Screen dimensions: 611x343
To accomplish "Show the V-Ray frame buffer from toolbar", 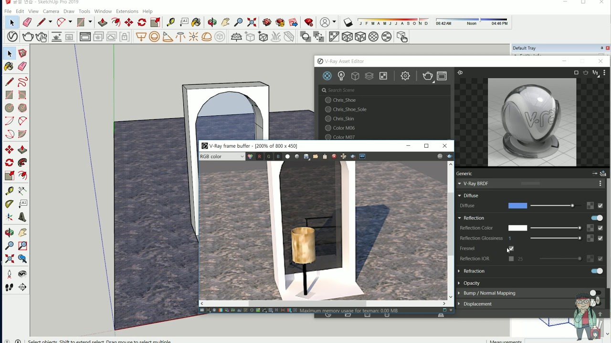I will pyautogui.click(x=85, y=37).
